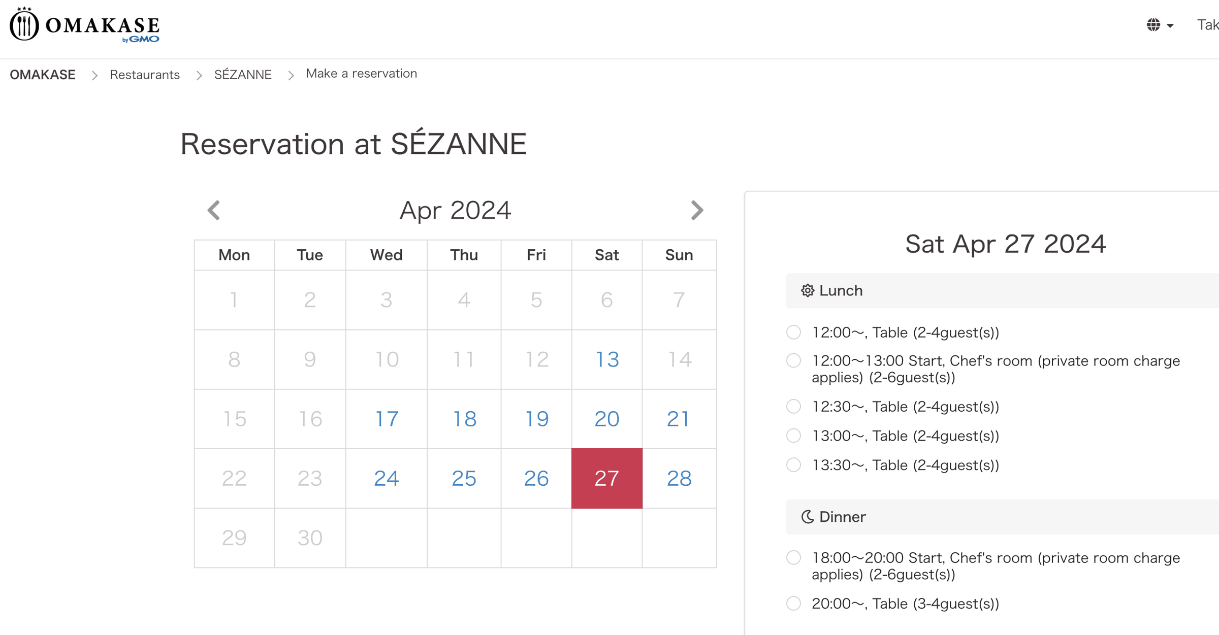Image resolution: width=1219 pixels, height=635 pixels.
Task: Select 12:00–13:00 Chef's room lunch
Action: click(x=794, y=361)
